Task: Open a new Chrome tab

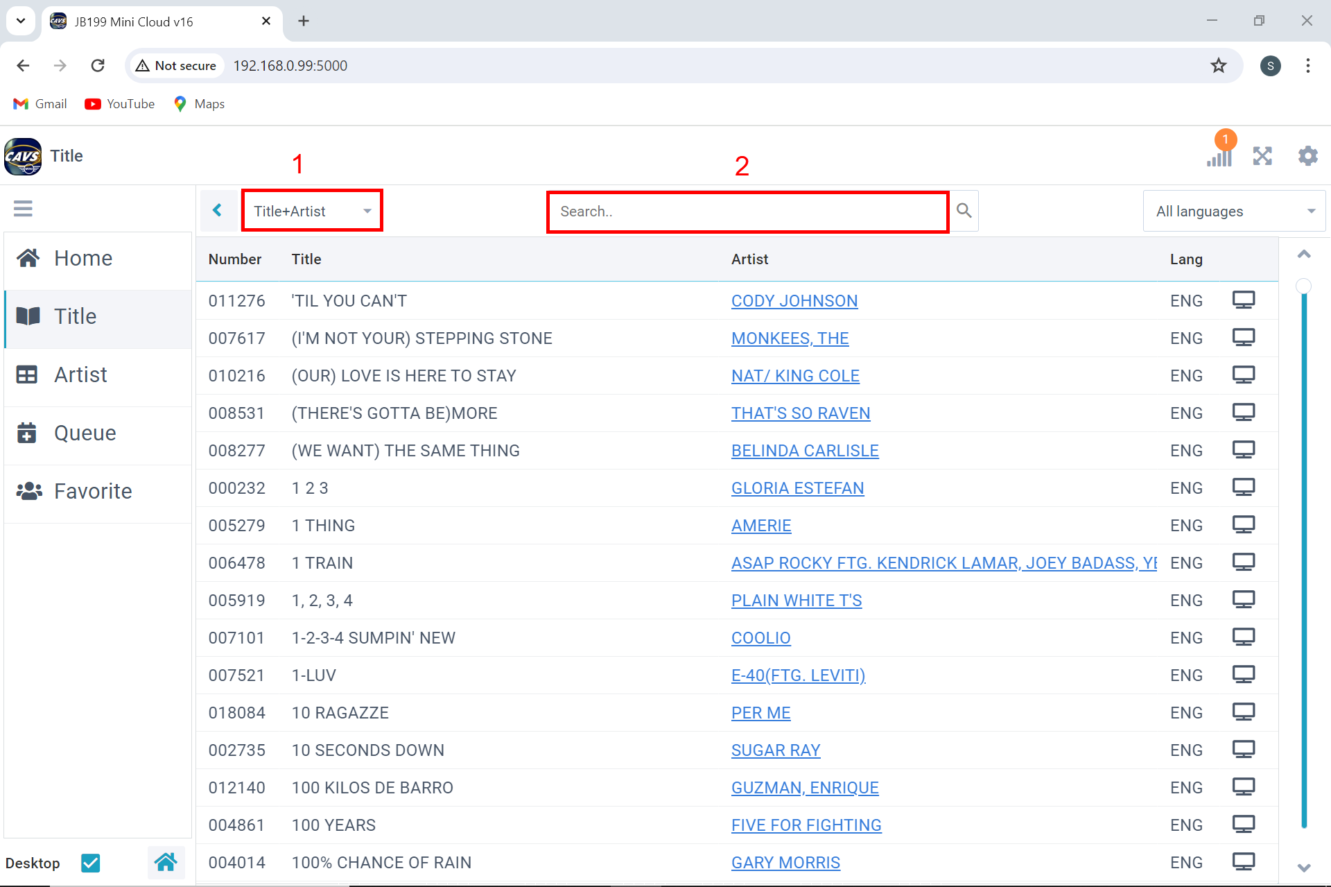Action: coord(303,21)
